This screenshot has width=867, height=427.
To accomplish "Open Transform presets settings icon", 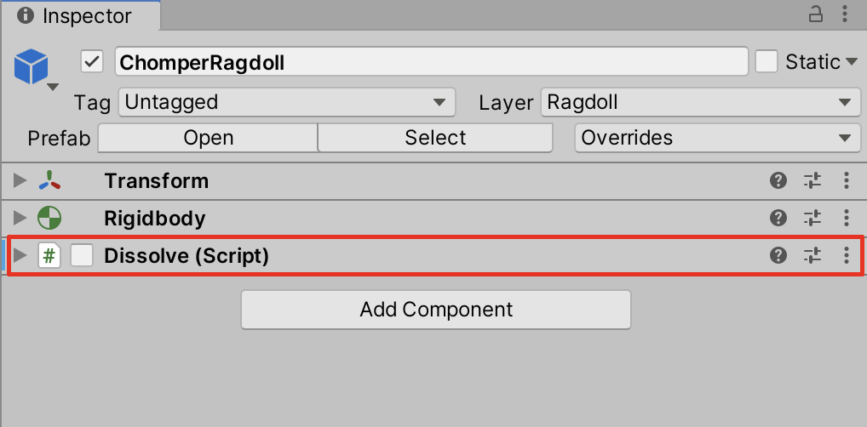I will pyautogui.click(x=812, y=180).
